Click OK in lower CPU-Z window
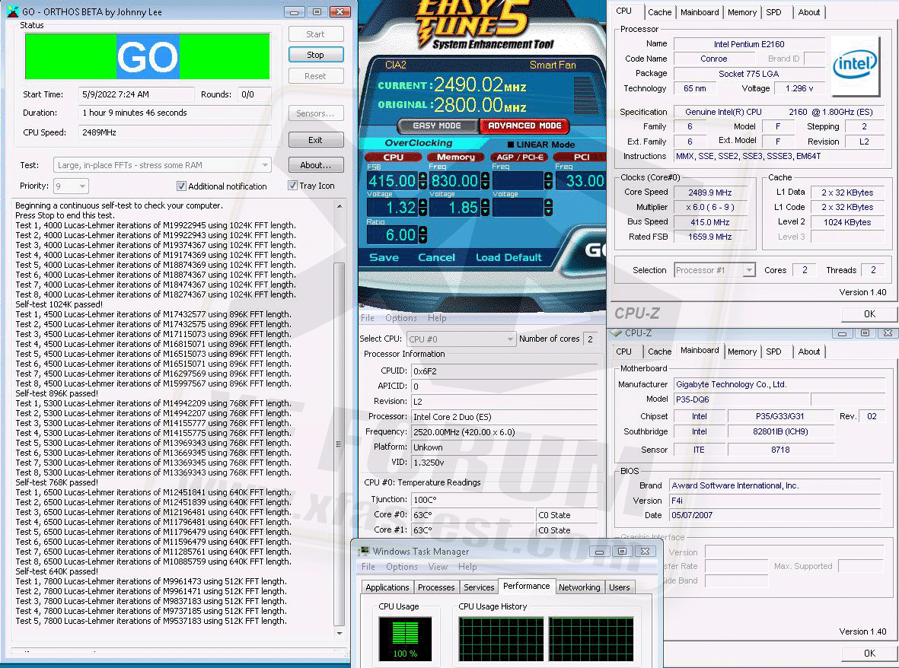This screenshot has width=899, height=668. click(869, 653)
